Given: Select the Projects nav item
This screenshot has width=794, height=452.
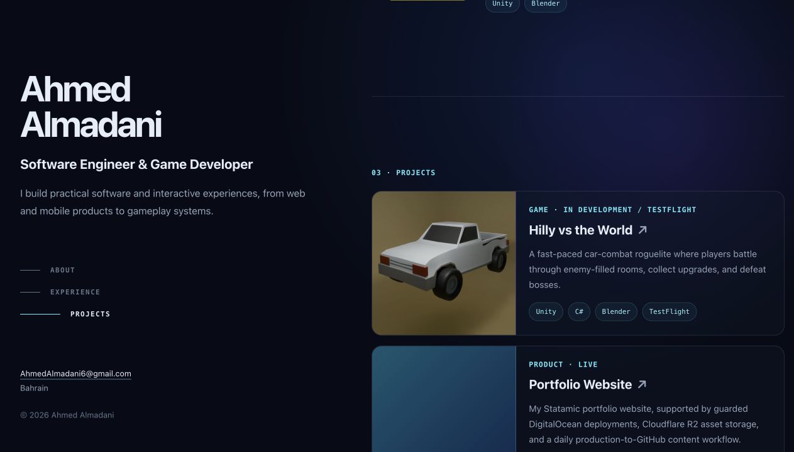Looking at the screenshot, I should pos(65,314).
